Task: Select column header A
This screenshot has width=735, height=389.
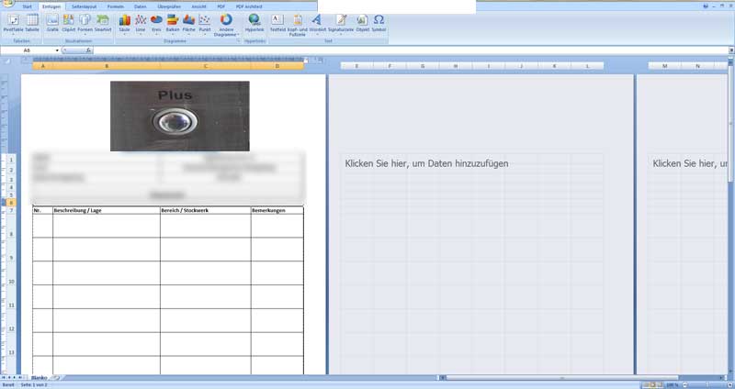Action: coord(42,66)
